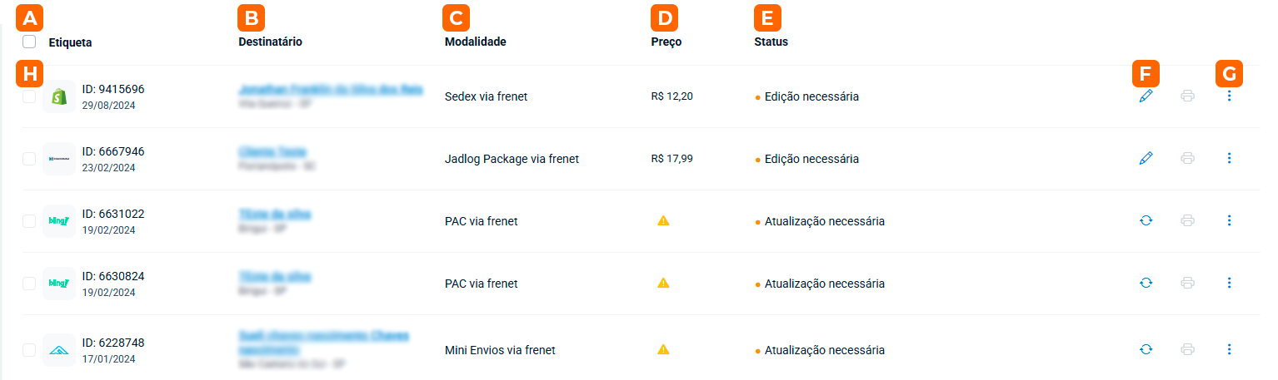1278x380 pixels.
Task: Click the Modalidade column header
Action: [x=475, y=42]
